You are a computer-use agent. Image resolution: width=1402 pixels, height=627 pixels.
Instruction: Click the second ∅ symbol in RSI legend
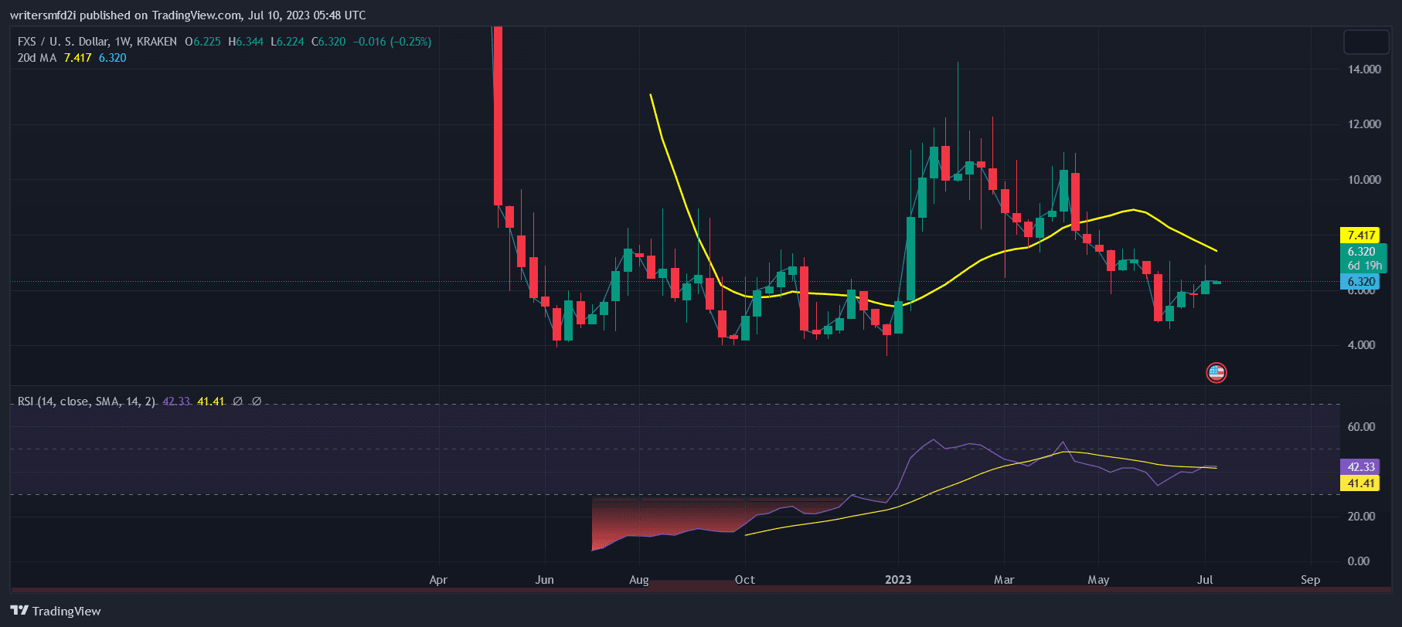coord(257,402)
